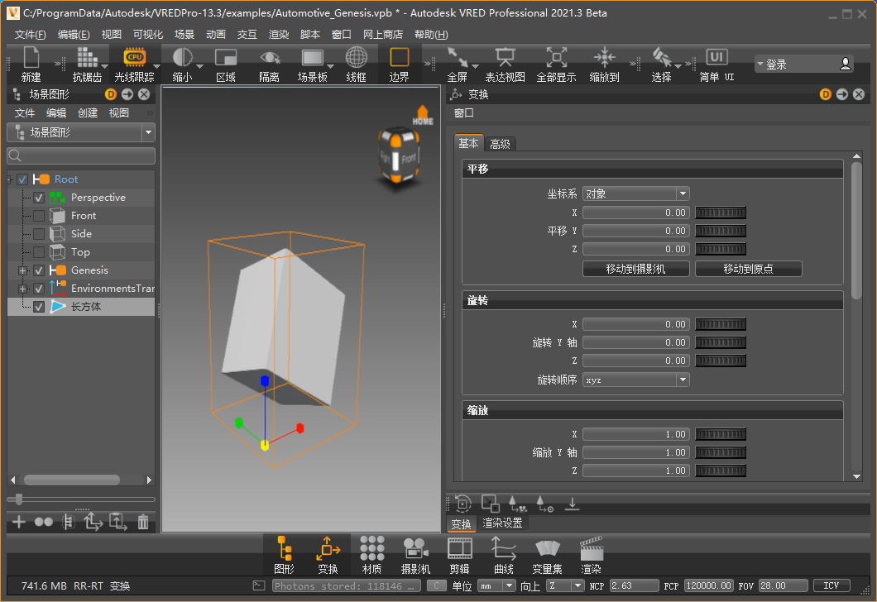The image size is (877, 602).
Task: Click the 旋转 Y value slider
Action: pyautogui.click(x=721, y=342)
